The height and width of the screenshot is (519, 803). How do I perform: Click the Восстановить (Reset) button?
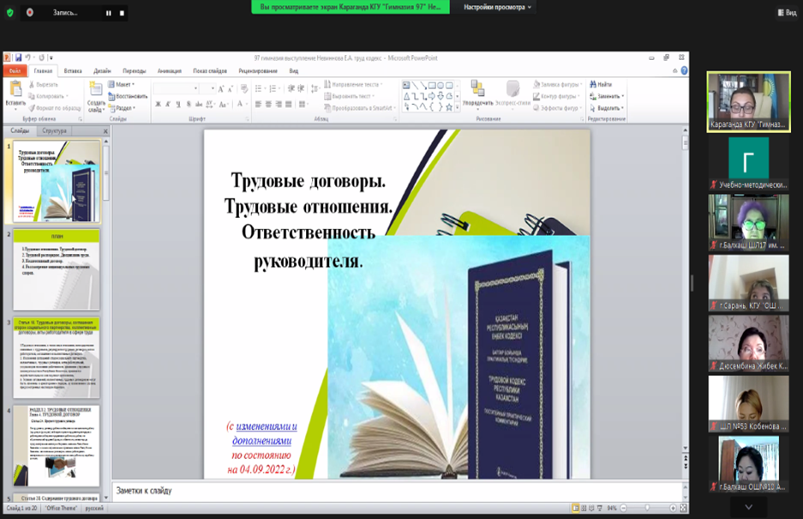129,96
